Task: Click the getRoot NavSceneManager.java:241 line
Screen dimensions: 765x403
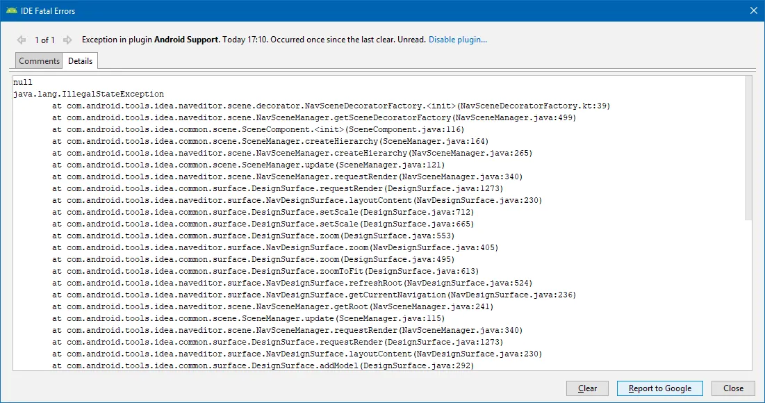Action: [273, 306]
